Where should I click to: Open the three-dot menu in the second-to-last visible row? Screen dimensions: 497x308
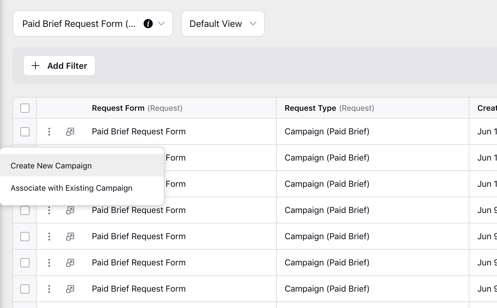(49, 262)
